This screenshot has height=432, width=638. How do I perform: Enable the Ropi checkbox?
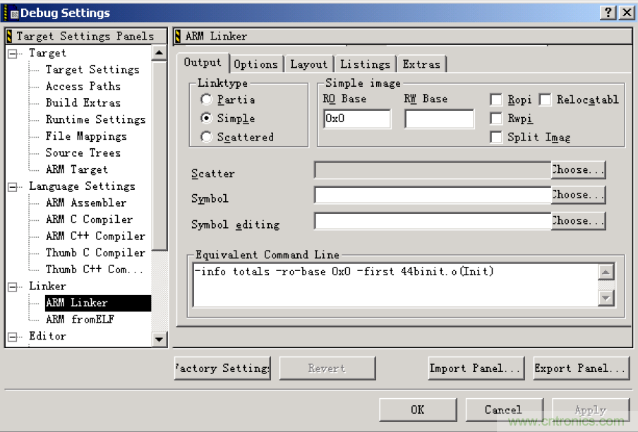tap(496, 100)
